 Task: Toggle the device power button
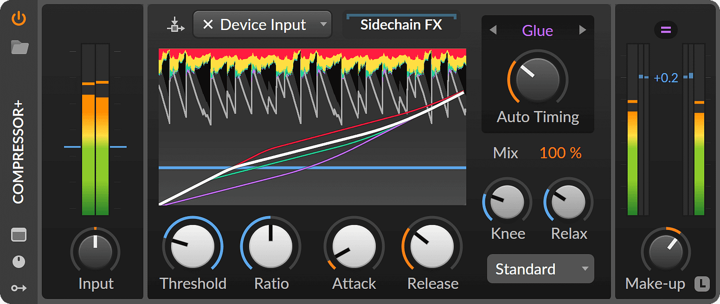[x=19, y=19]
